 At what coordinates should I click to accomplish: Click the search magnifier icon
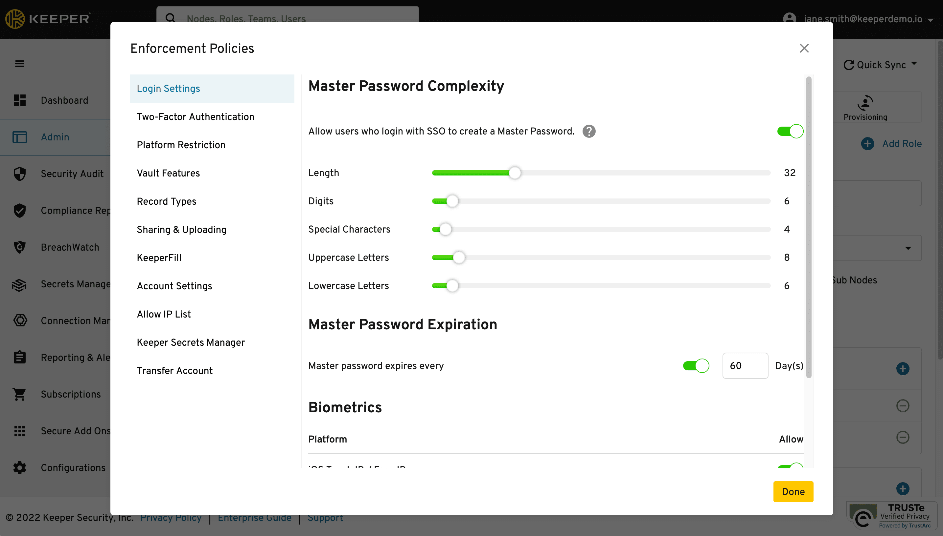coord(170,18)
